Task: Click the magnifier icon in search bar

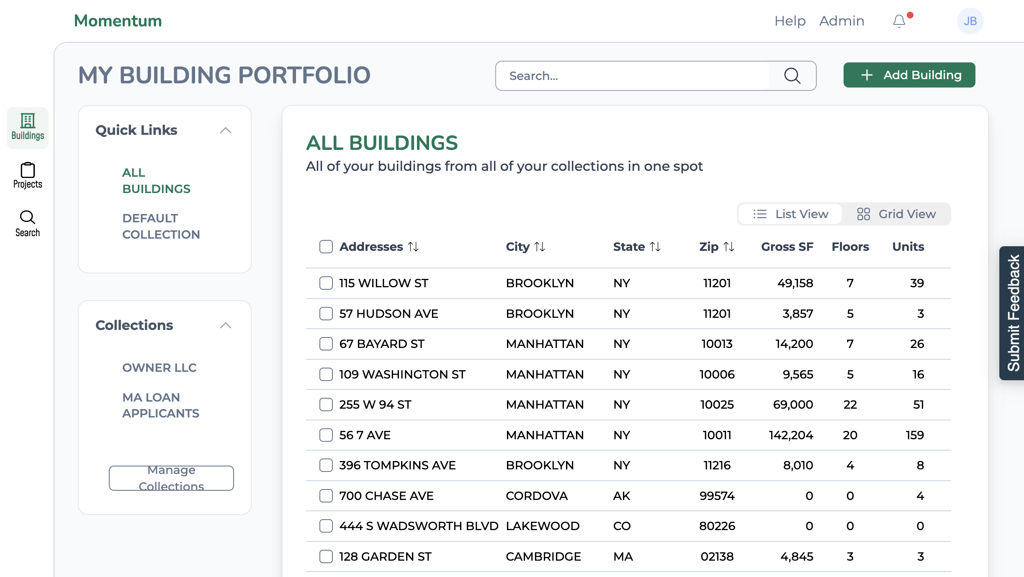Action: click(792, 76)
